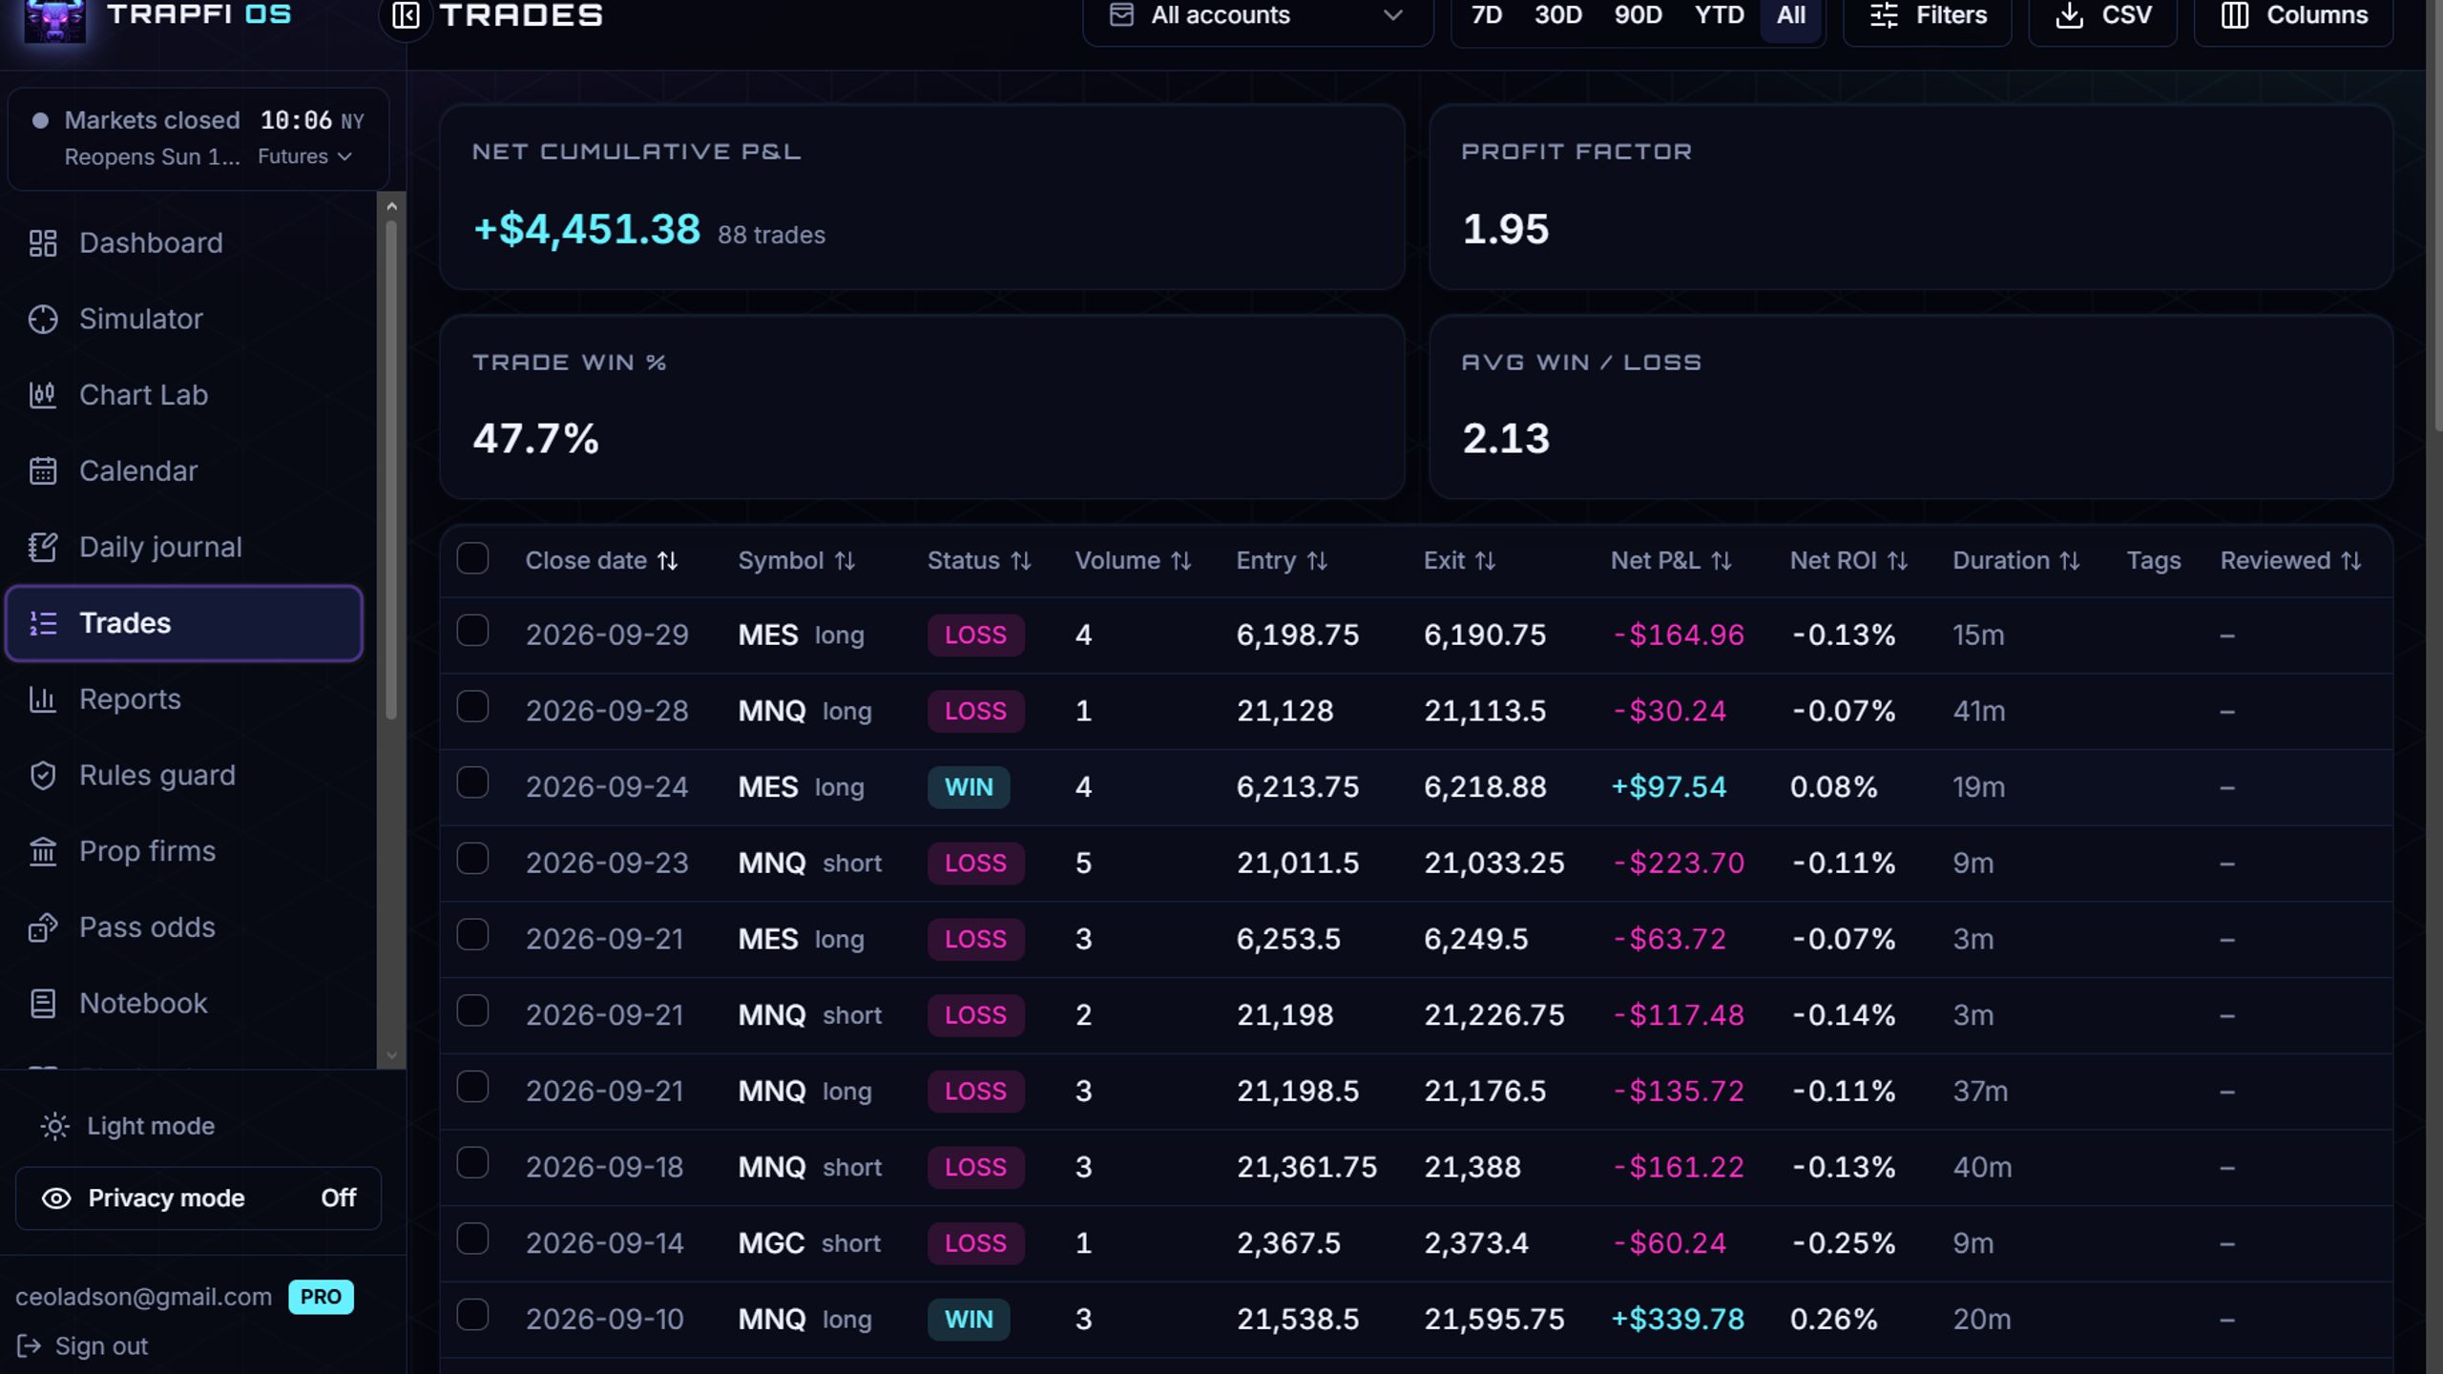Select the 7D time range tab
This screenshot has height=1374, width=2443.
1487,15
